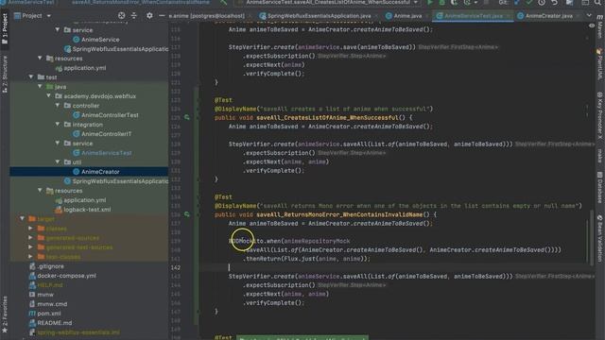Click the inspections eye icon in the editor corner

(592, 25)
